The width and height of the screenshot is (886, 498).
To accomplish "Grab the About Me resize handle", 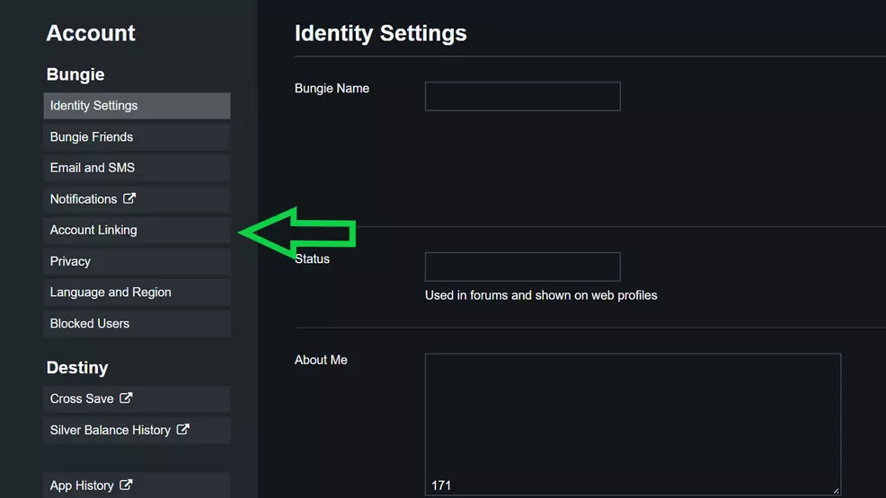I will click(x=836, y=490).
